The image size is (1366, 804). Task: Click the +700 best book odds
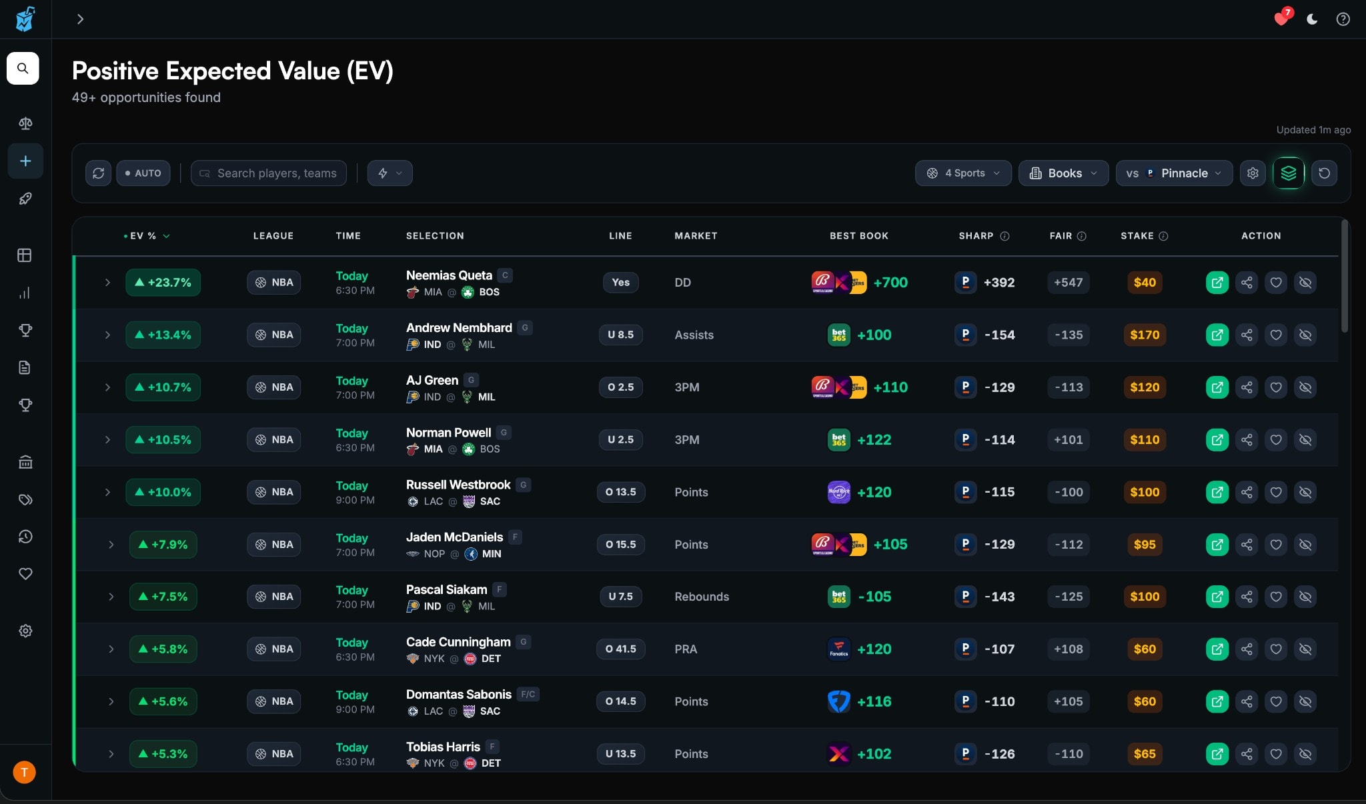pyautogui.click(x=890, y=282)
